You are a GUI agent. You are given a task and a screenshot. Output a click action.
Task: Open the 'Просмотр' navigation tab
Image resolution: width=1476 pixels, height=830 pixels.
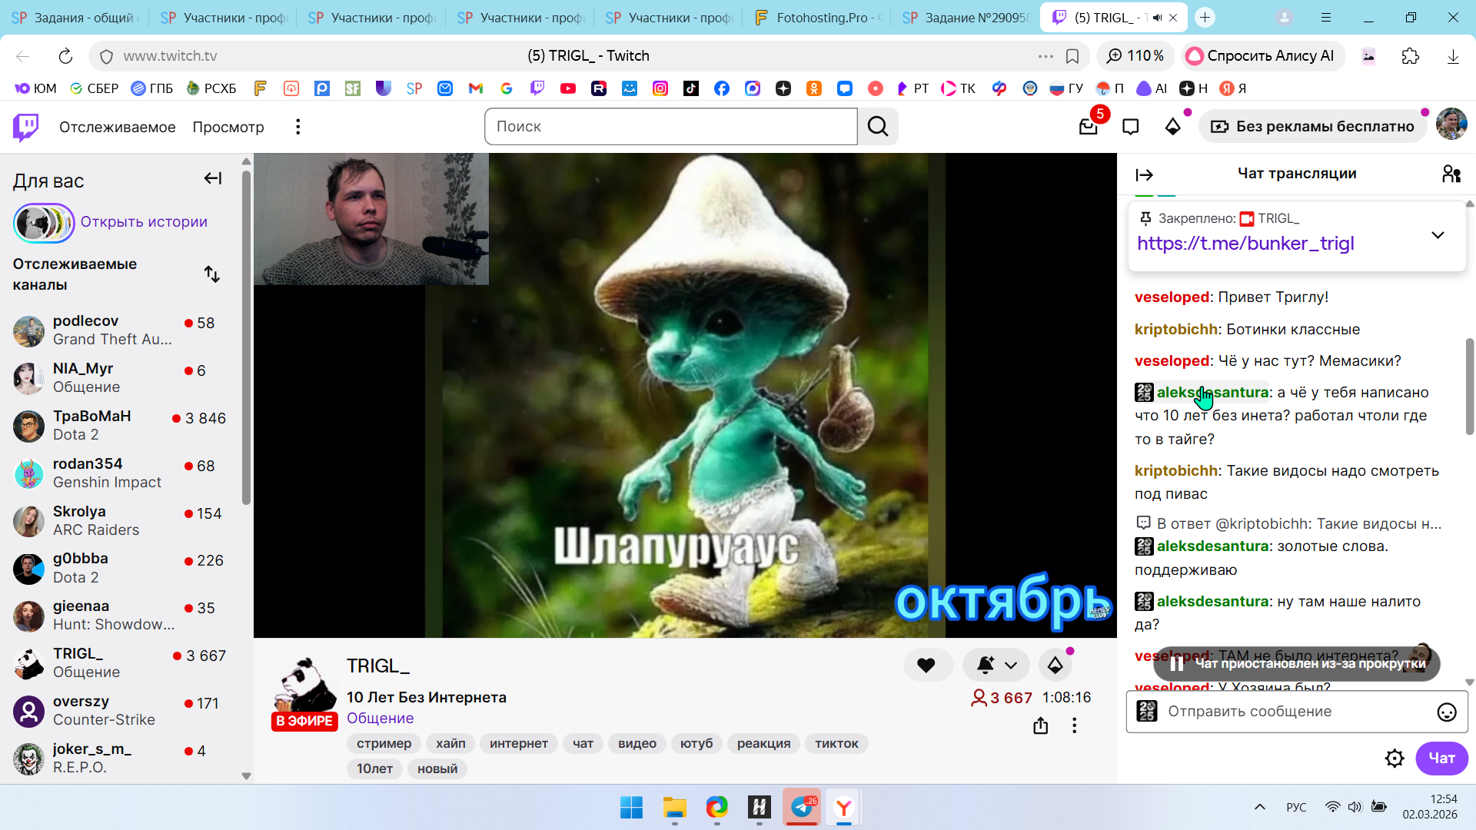228,127
